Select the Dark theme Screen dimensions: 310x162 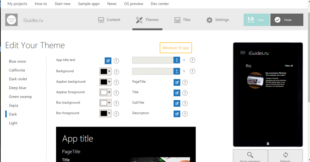(x=13, y=114)
